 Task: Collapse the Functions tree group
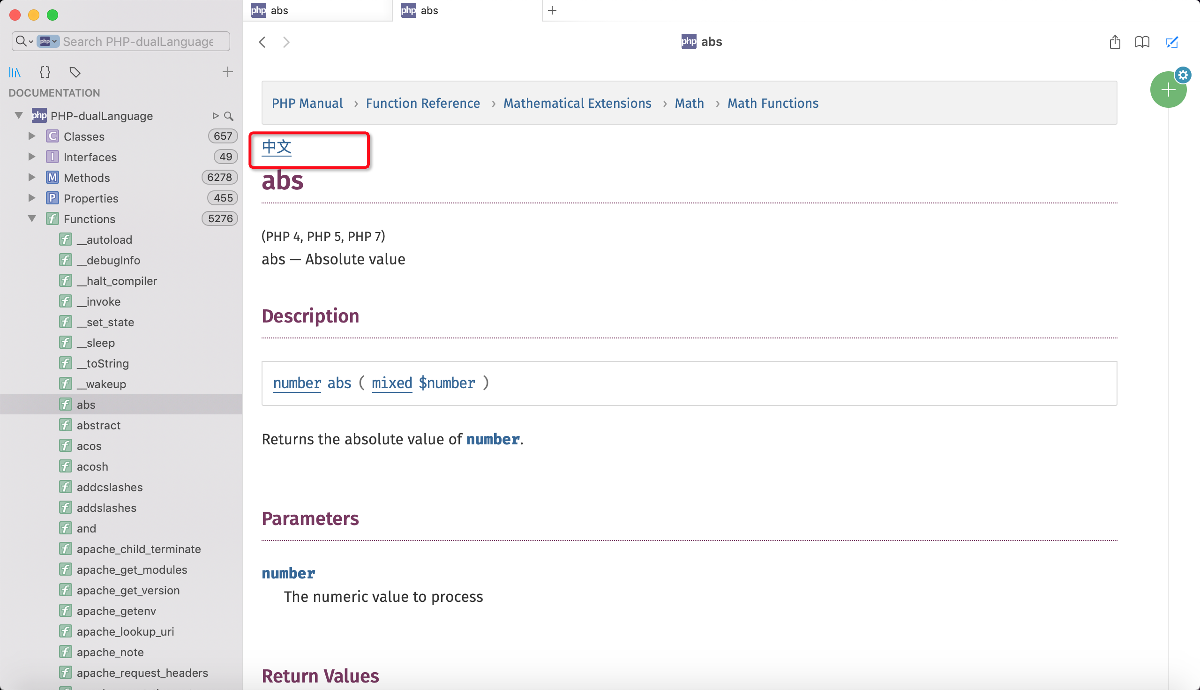pos(32,219)
